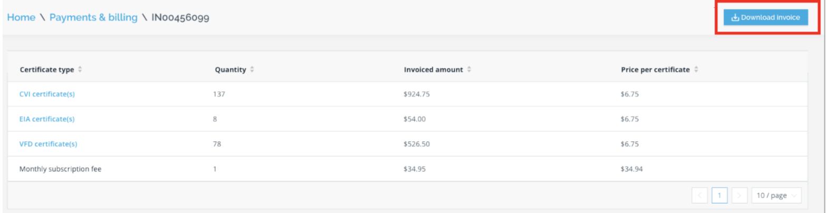Image resolution: width=826 pixels, height=213 pixels.
Task: Sort by Certificate type column icon
Action: 80,70
